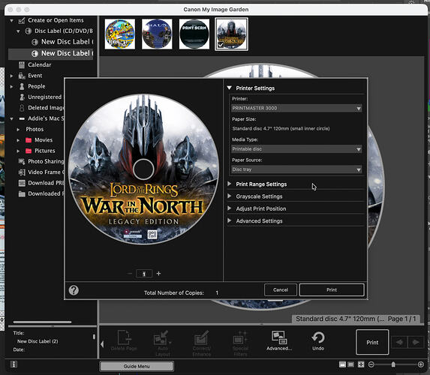Click the Print button in the dialog

332,289
